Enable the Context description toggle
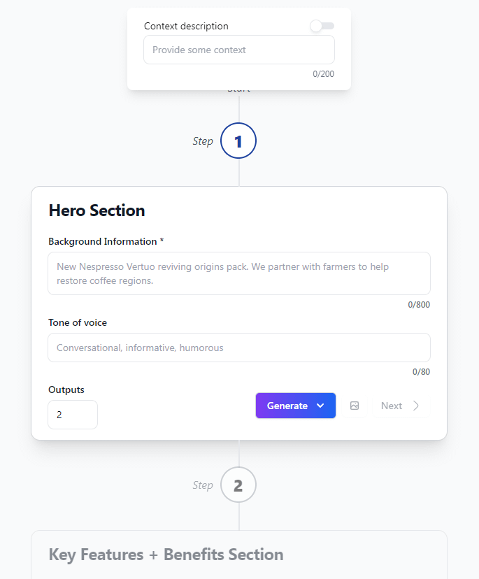Screen dimensions: 479x579 click(x=321, y=26)
